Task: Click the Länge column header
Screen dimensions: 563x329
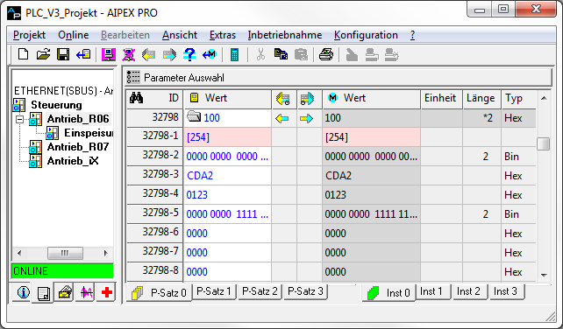Action: coord(481,98)
